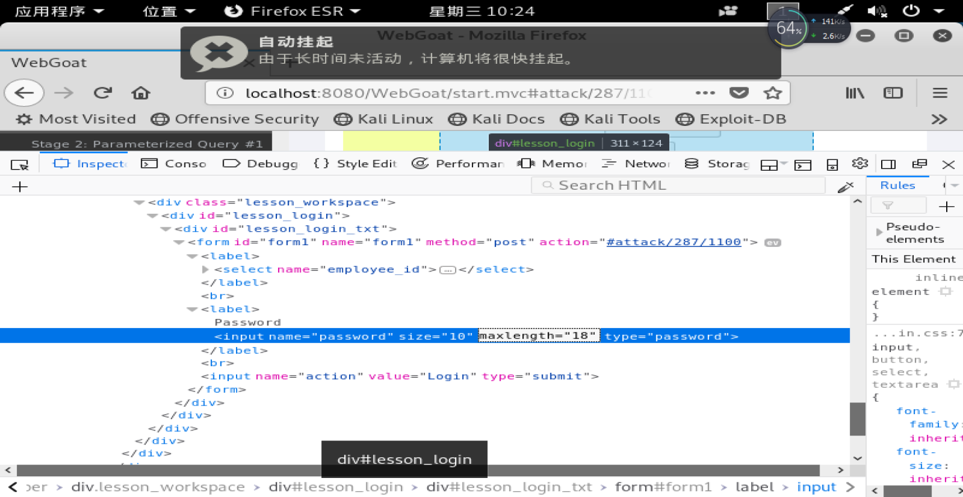Bookmark this page with the star
The image size is (963, 497).
772,93
